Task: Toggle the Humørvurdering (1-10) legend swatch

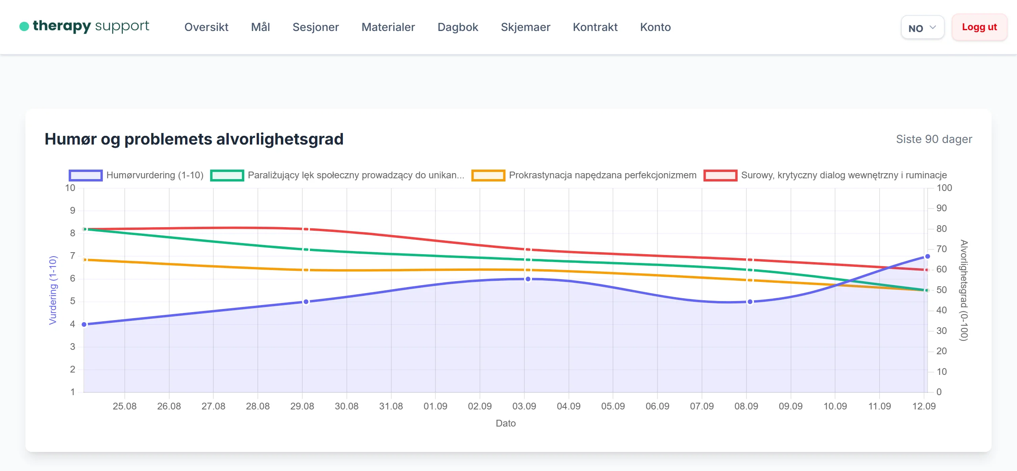Action: click(x=85, y=175)
